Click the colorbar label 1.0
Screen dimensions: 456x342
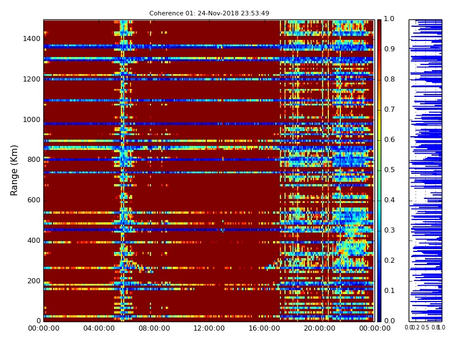[389, 19]
